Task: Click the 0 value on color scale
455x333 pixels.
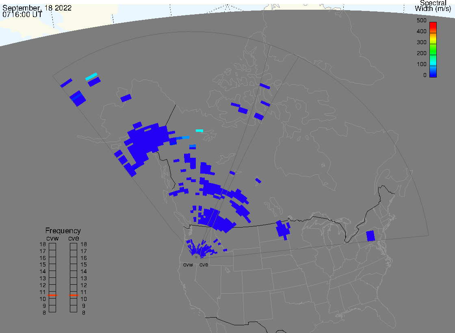Action: pyautogui.click(x=425, y=75)
